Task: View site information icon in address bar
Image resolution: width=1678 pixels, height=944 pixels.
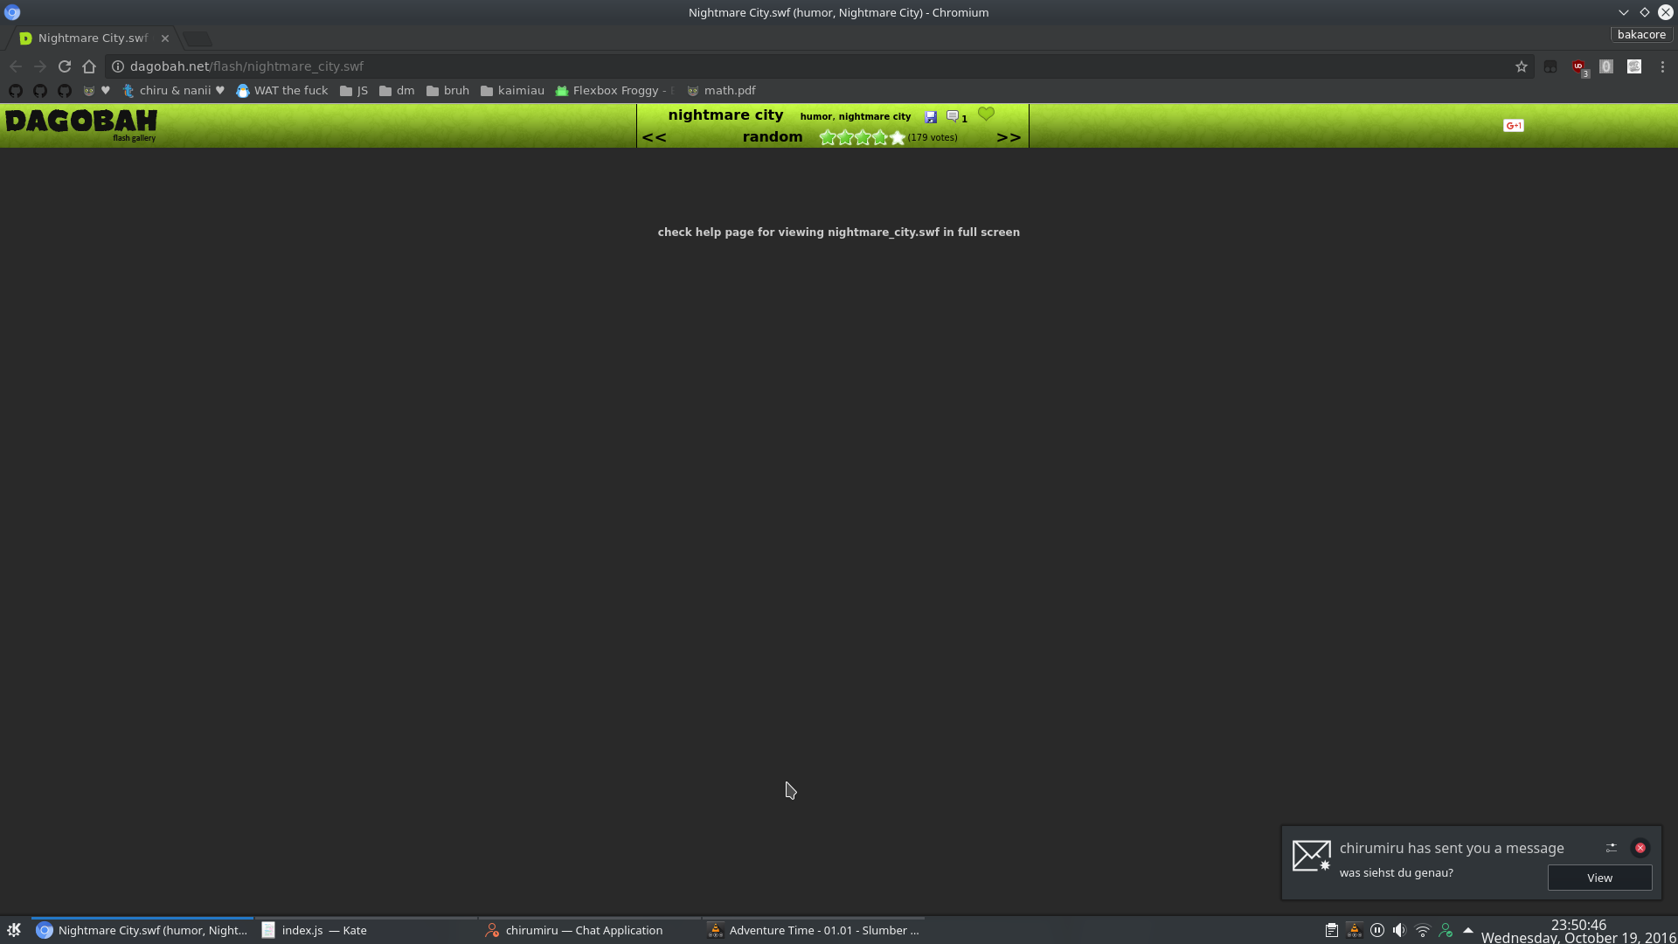Action: [x=118, y=66]
